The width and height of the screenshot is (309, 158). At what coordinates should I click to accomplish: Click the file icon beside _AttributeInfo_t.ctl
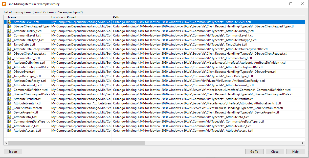9,117
